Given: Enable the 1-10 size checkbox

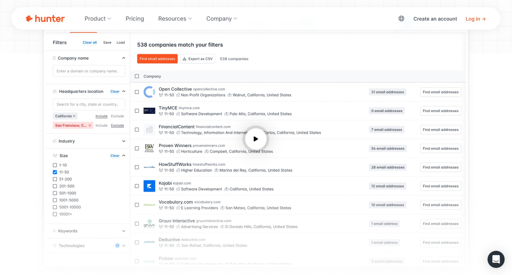Looking at the screenshot, I should [x=55, y=165].
